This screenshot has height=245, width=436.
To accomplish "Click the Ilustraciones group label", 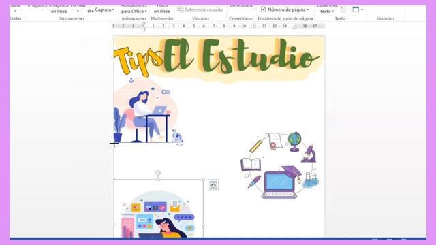I will point(72,18).
